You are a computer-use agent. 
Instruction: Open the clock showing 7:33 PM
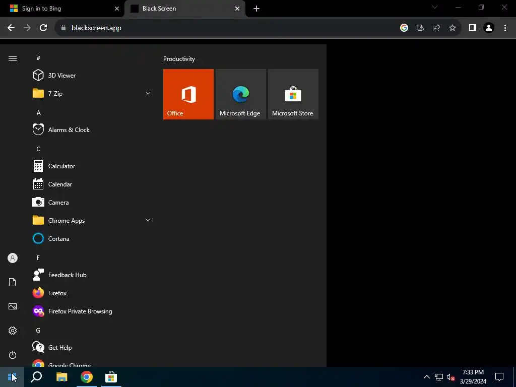click(x=473, y=377)
